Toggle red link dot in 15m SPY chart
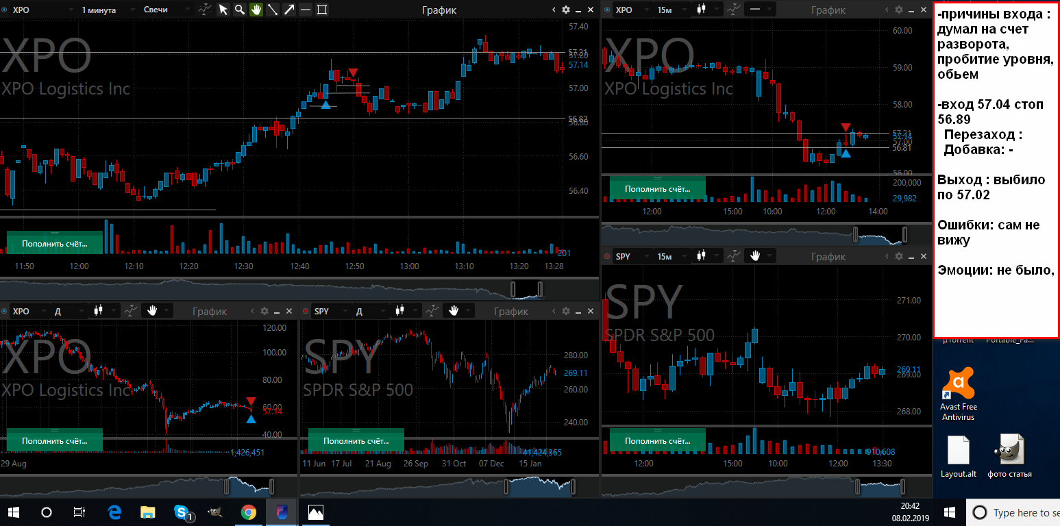The image size is (1060, 526). tap(607, 257)
